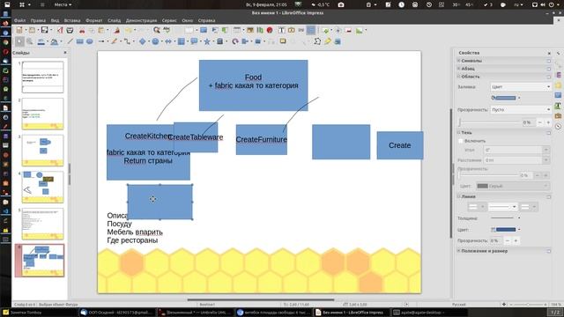Screen dimensions: 564x317
Task: Export directly as PDF icon
Action: pyautogui.click(x=60, y=31)
